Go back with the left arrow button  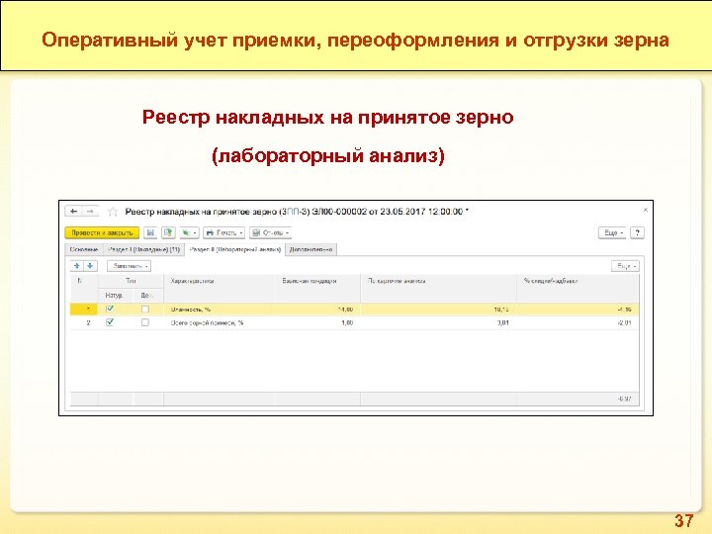[x=73, y=212]
